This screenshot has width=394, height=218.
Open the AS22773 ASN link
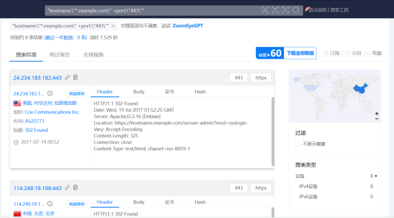tap(35, 121)
